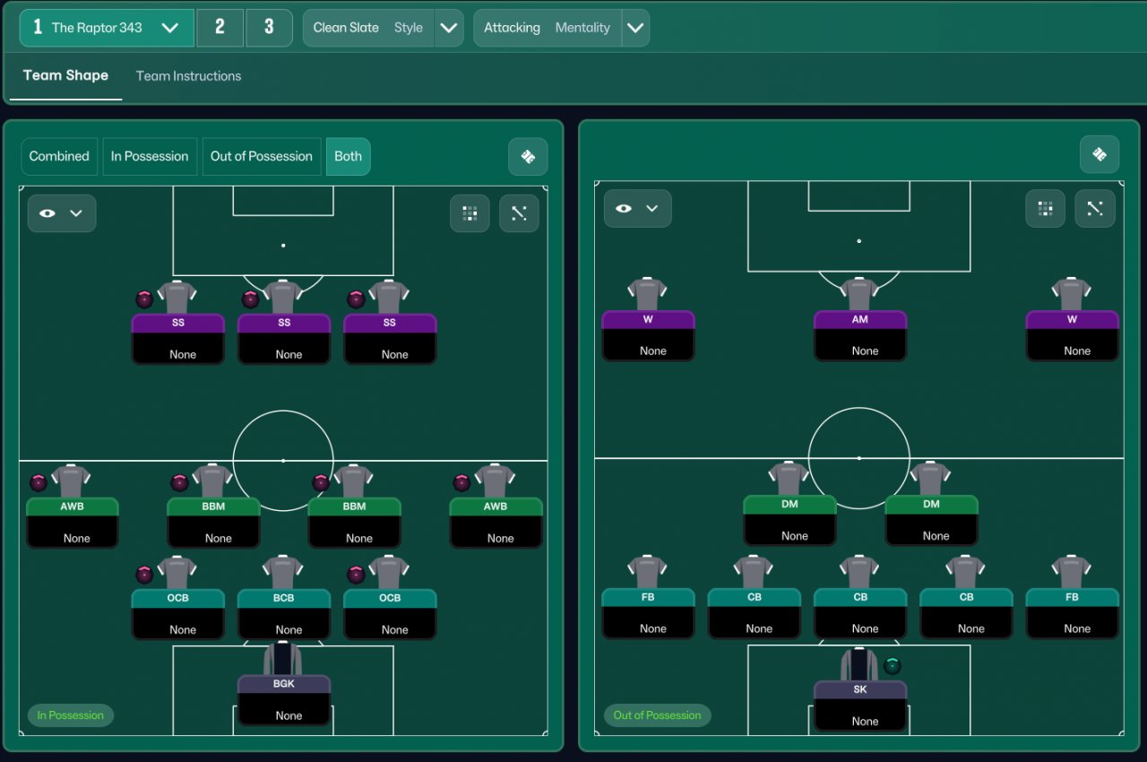The width and height of the screenshot is (1147, 762).
Task: Open the Raptor 343 tactic slot dropdown
Action: (107, 28)
